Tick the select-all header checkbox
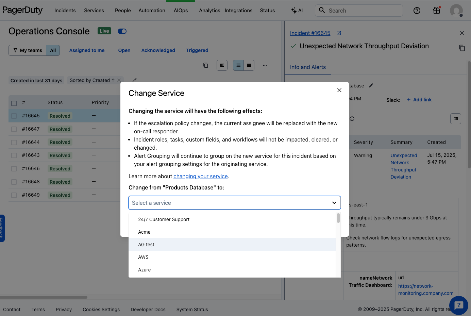 point(14,103)
